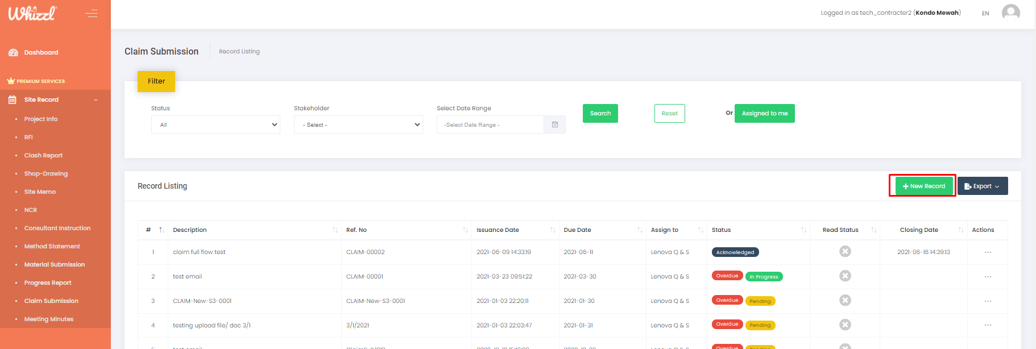Viewport: 1036px width, 349px height.
Task: Open the user profile avatar icon
Action: click(1010, 13)
